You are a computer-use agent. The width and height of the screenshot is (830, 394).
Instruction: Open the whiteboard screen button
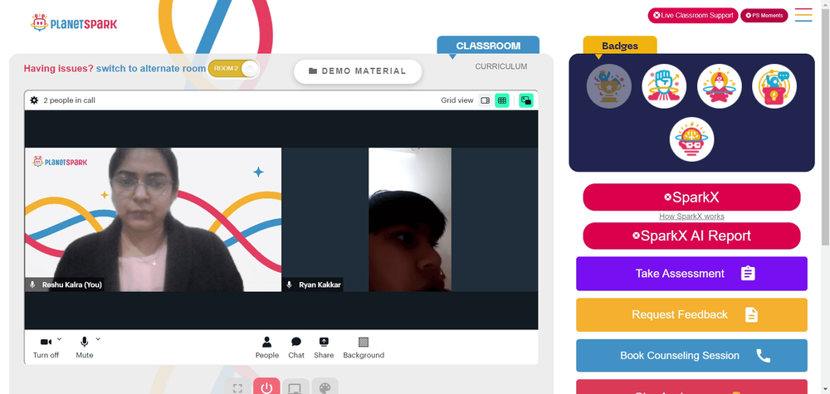pyautogui.click(x=295, y=387)
